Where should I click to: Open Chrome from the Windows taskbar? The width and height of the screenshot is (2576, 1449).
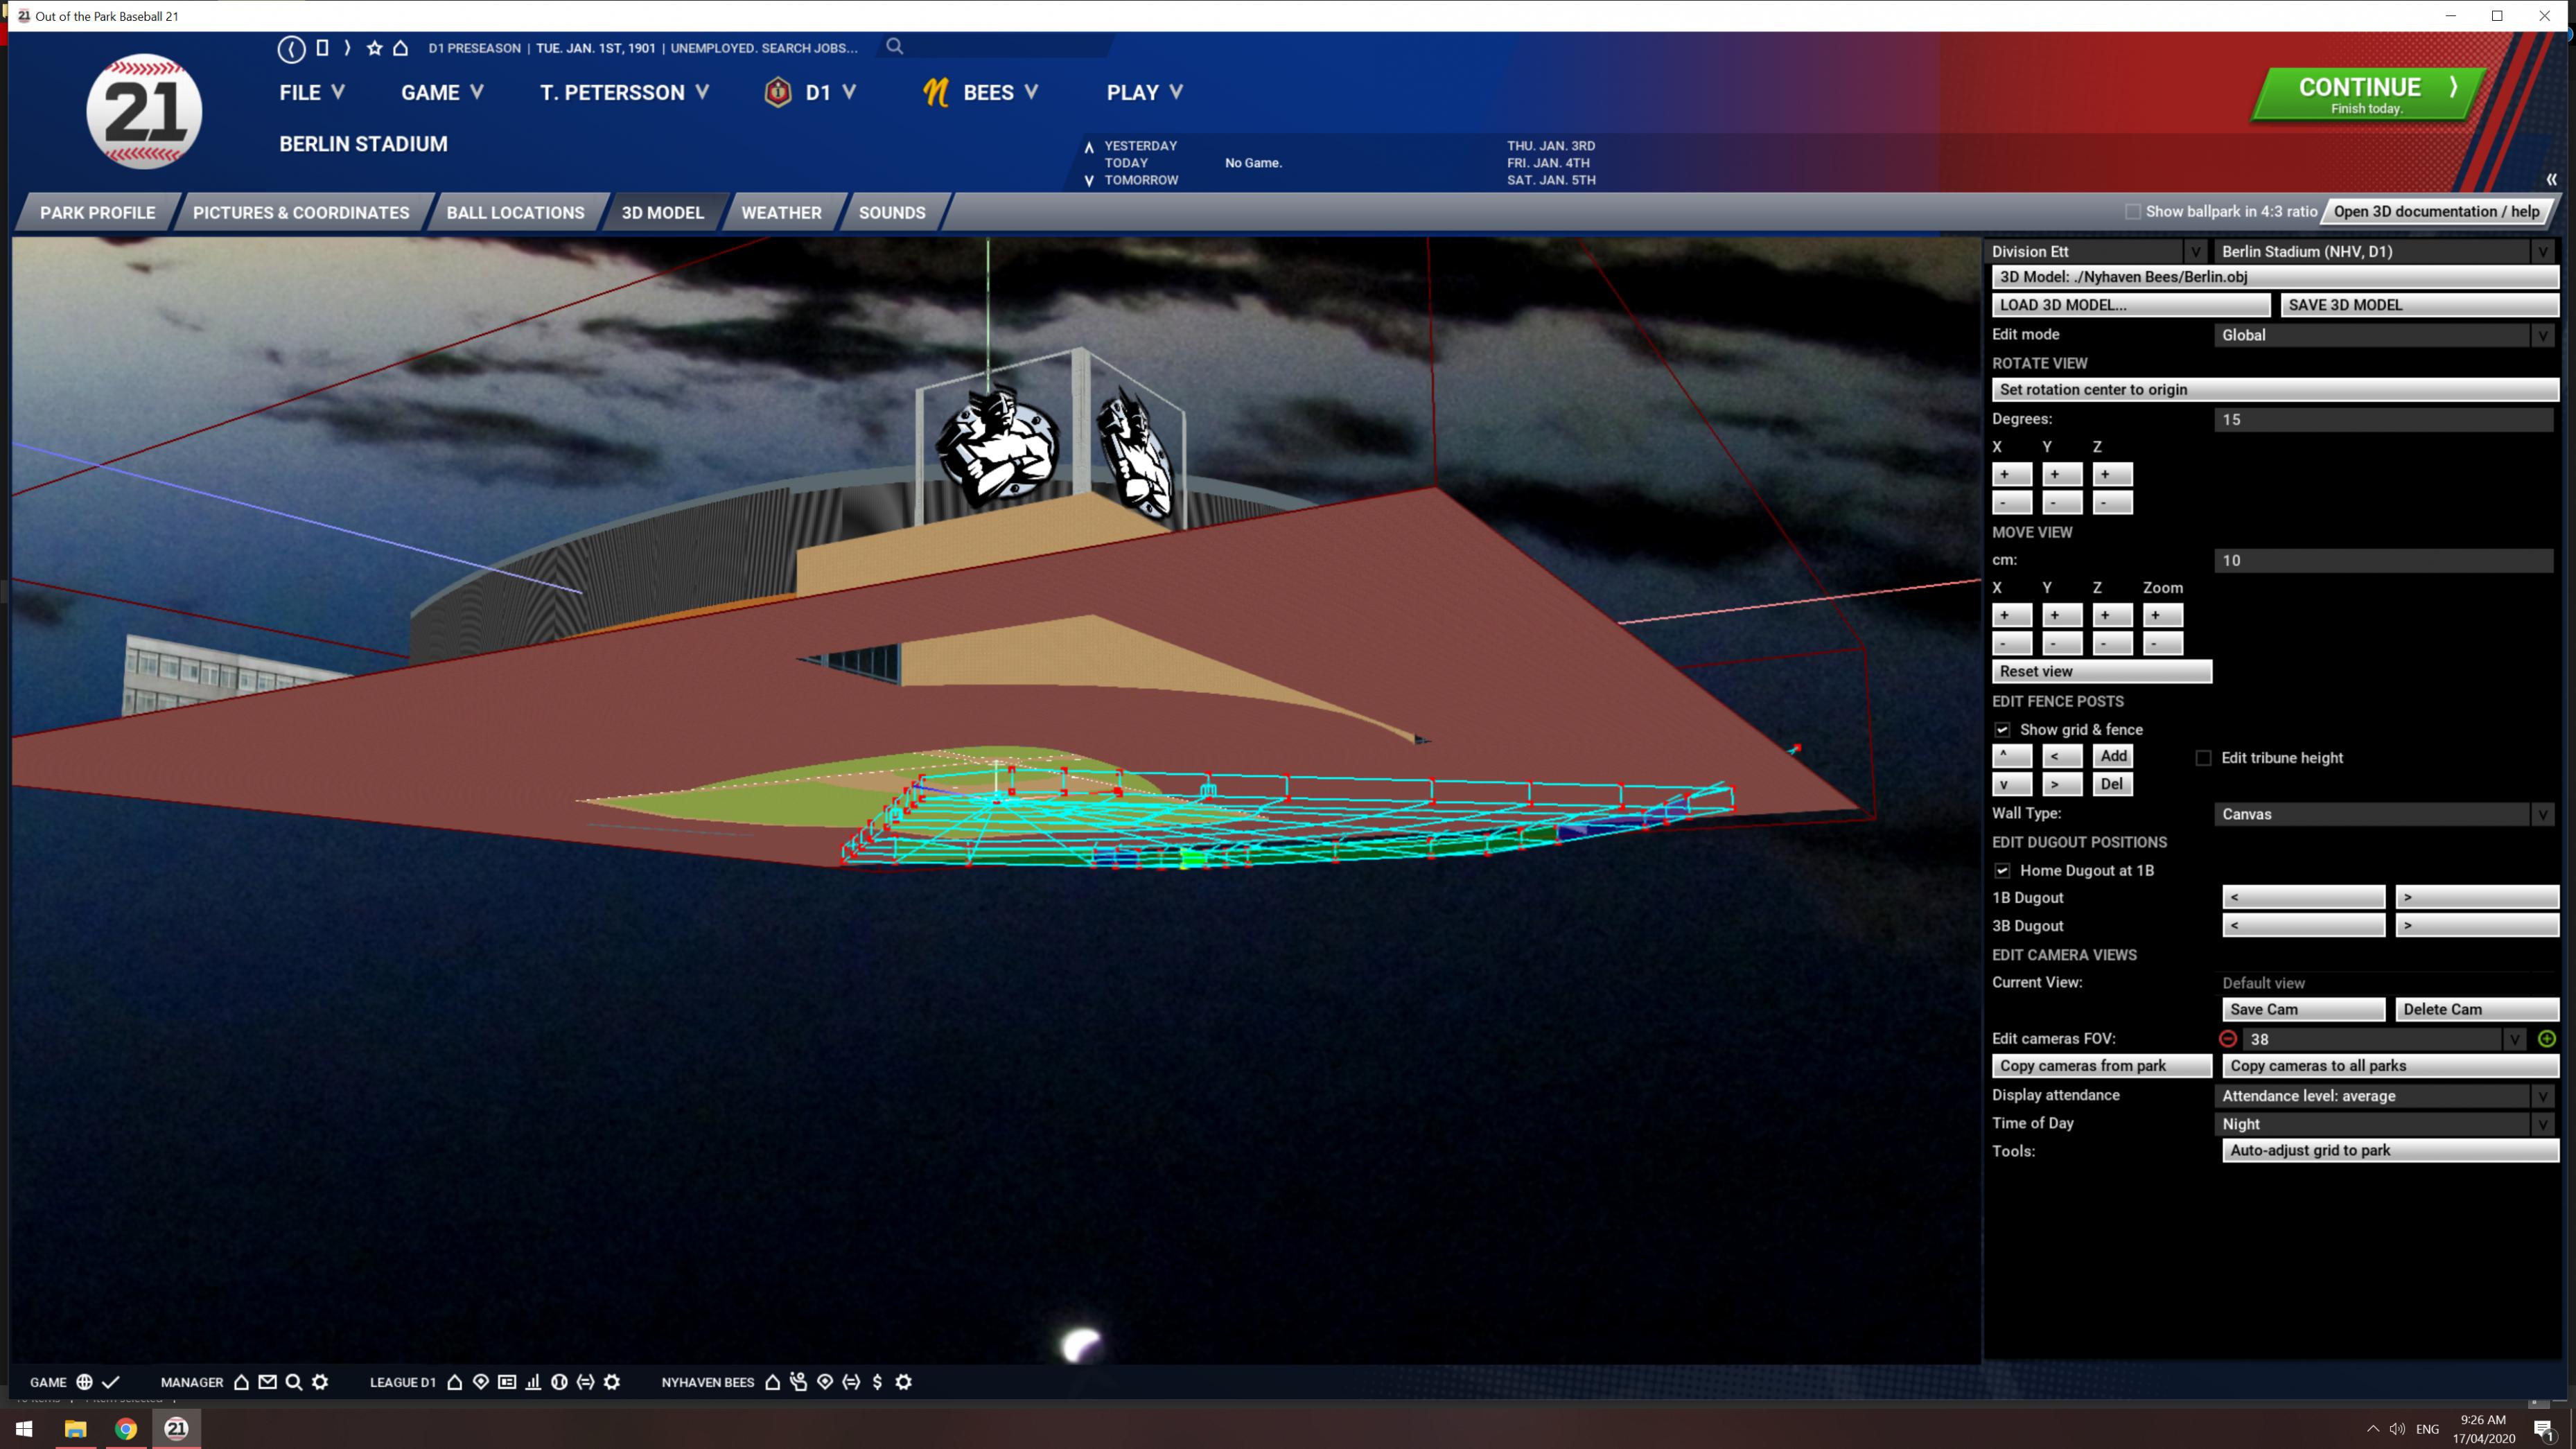pos(126,1428)
